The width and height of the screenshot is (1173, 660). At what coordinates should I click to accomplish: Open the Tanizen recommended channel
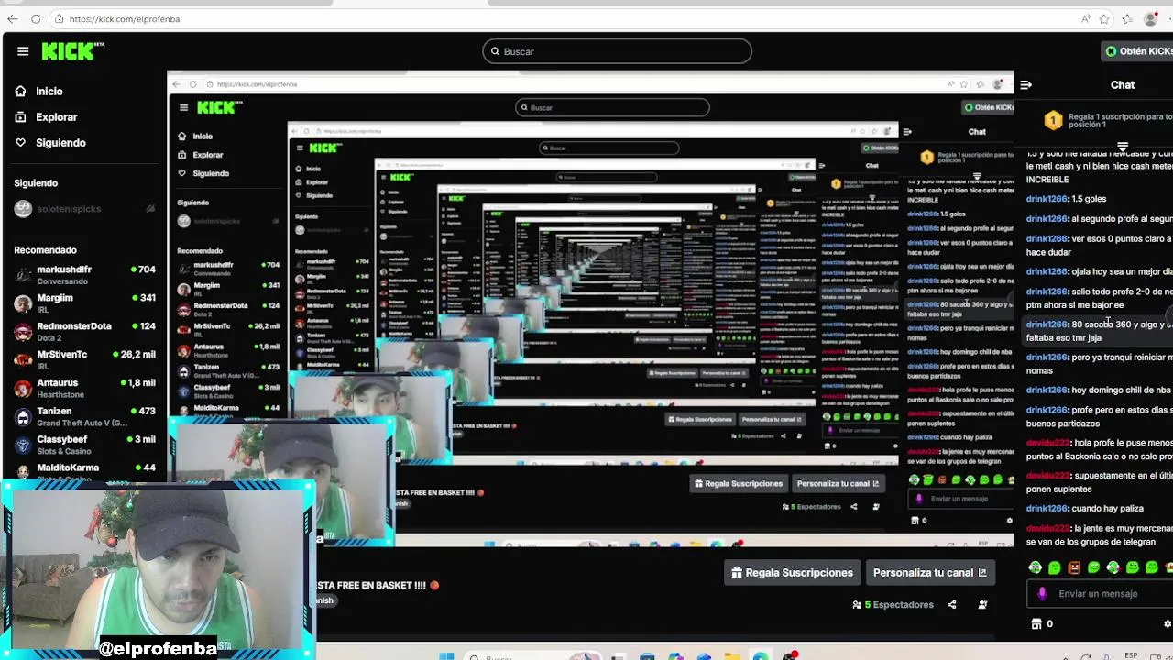coord(84,417)
